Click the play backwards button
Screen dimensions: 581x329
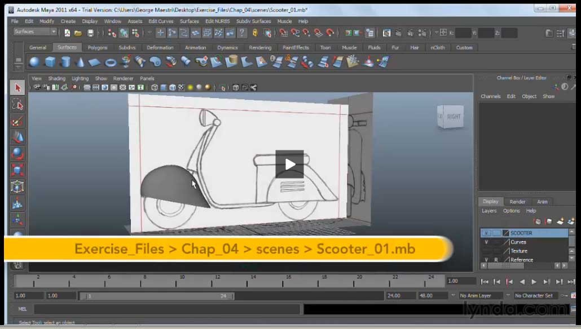522,282
